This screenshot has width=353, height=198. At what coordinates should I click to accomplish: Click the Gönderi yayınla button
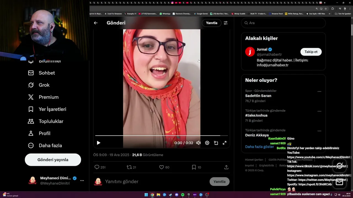(53, 160)
